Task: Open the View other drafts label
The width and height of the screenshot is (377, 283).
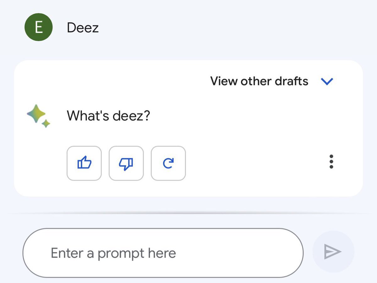Action: pos(259,81)
